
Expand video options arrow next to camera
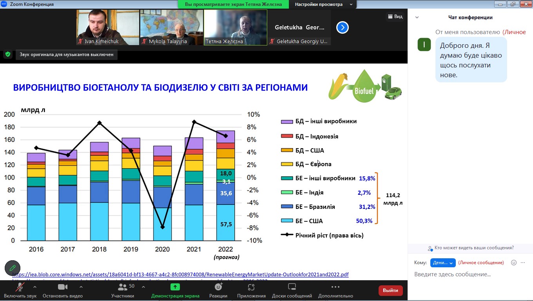point(81,287)
